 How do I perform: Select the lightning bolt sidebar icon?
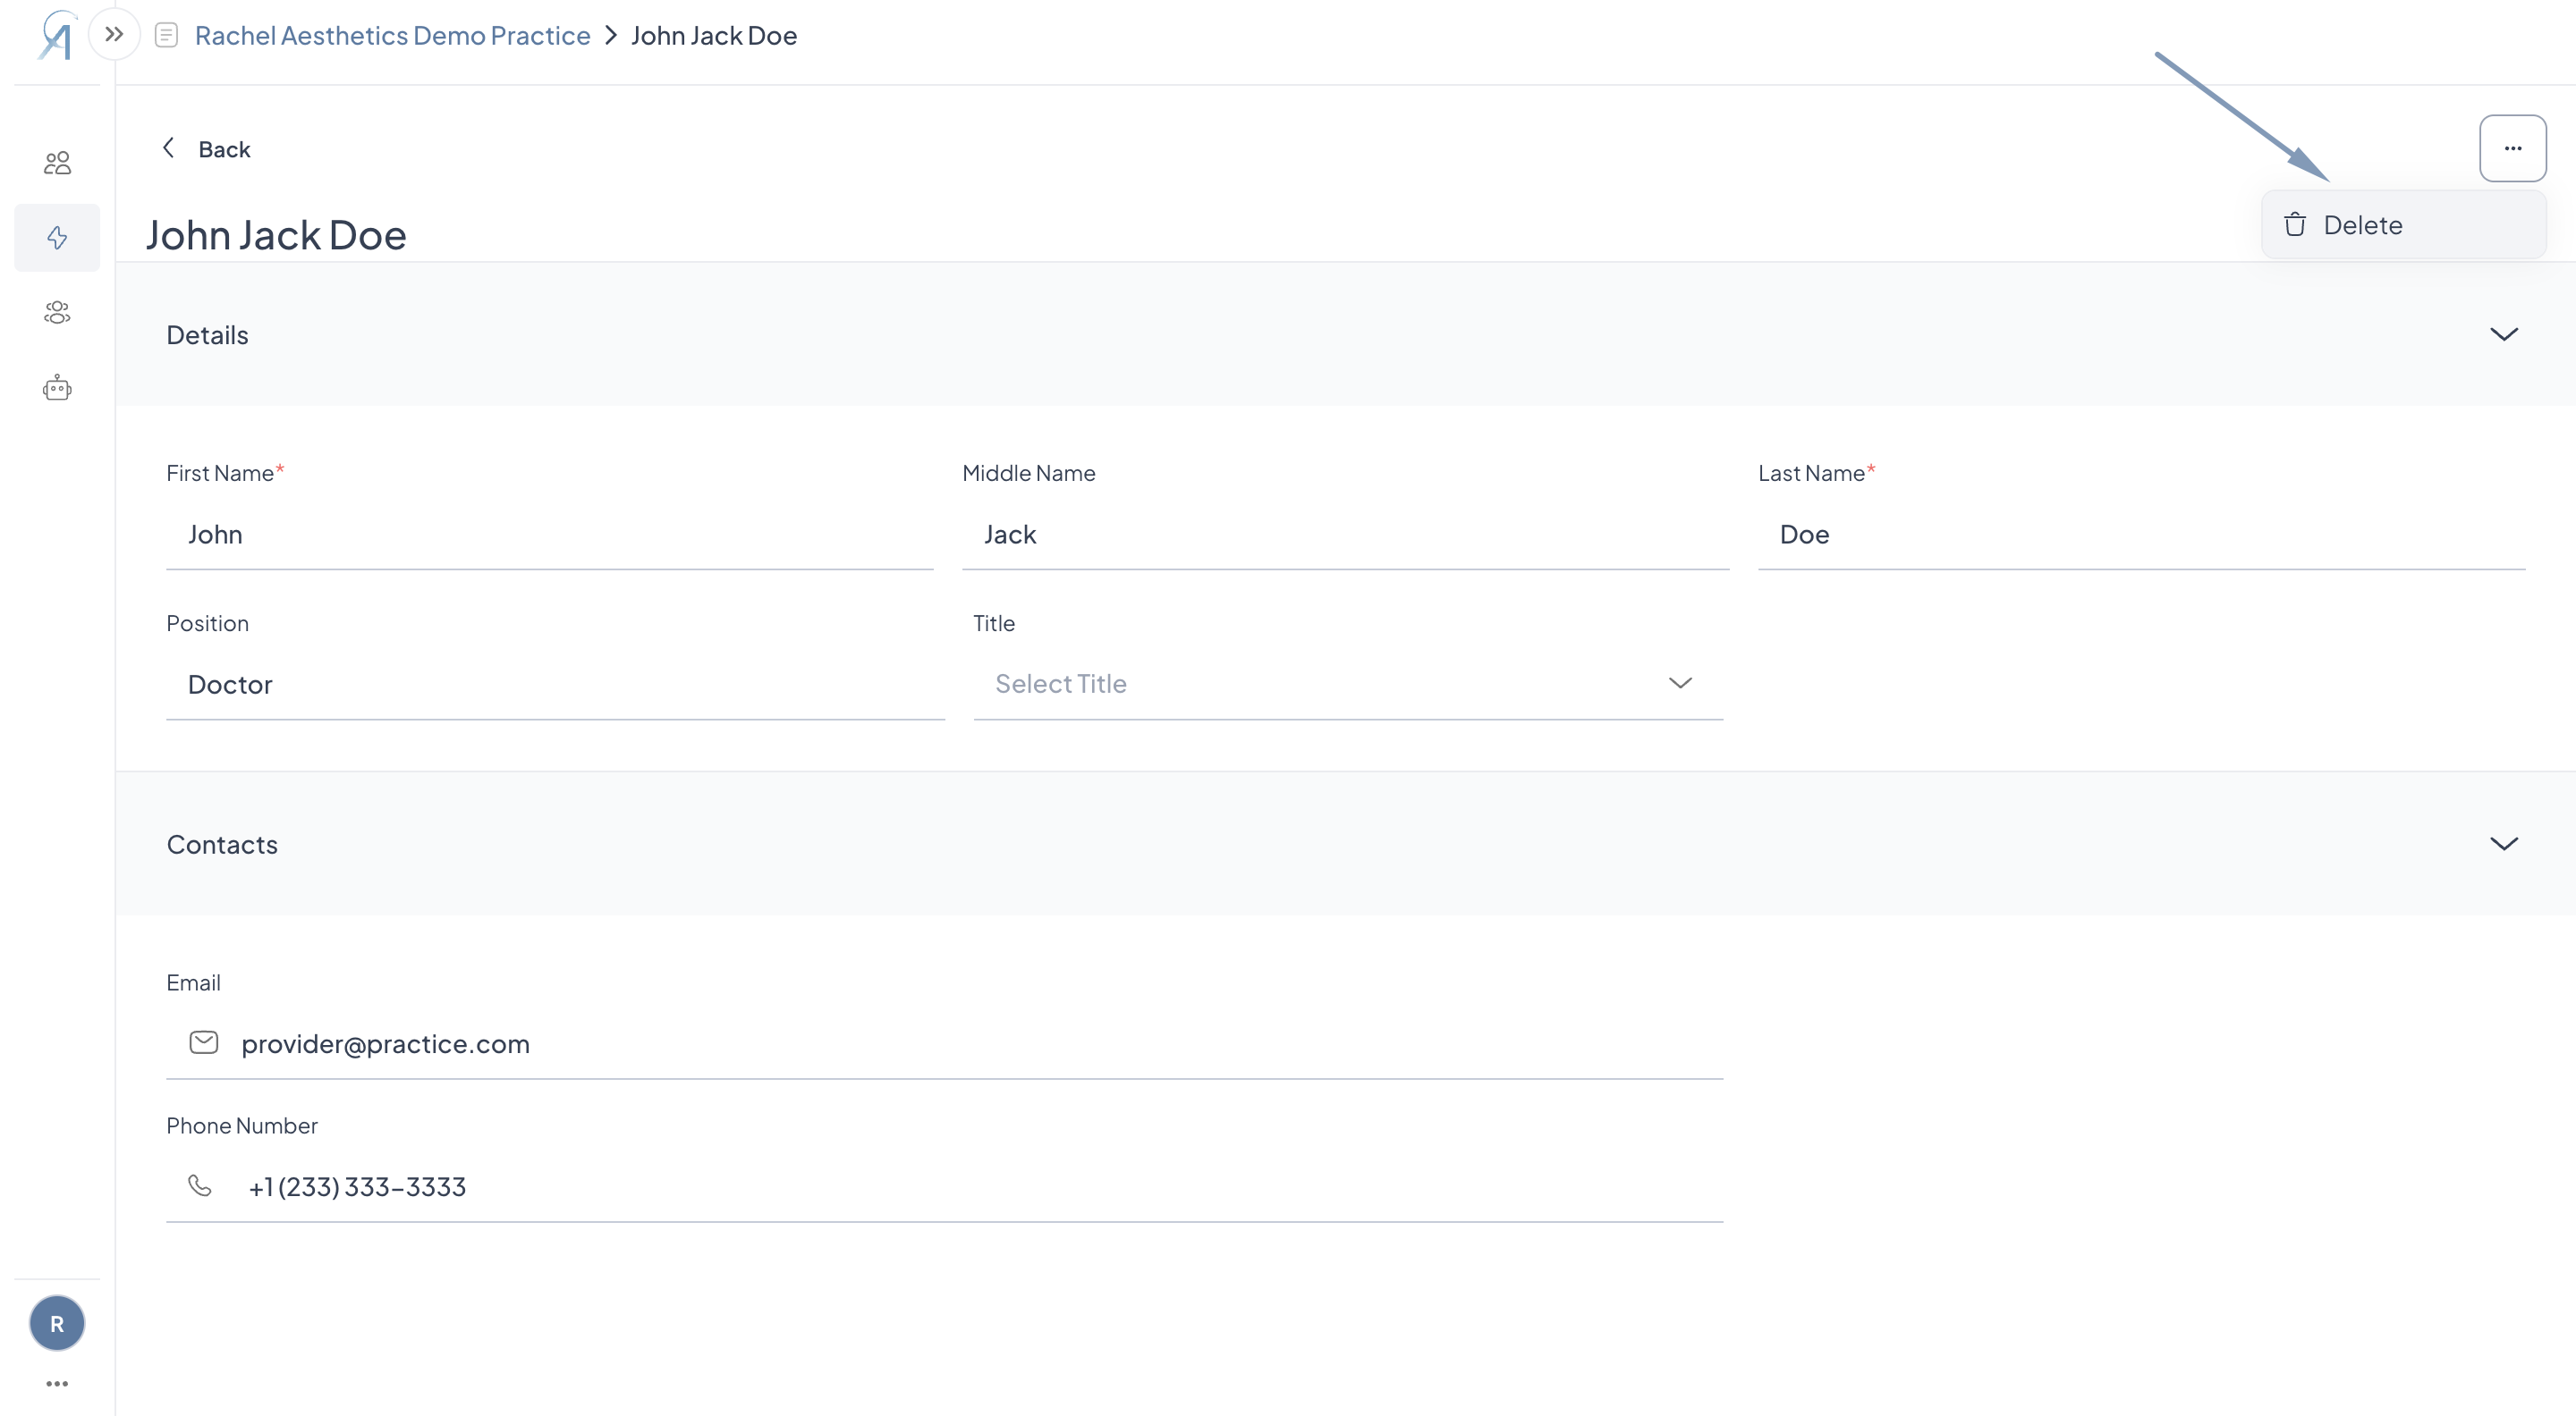57,238
